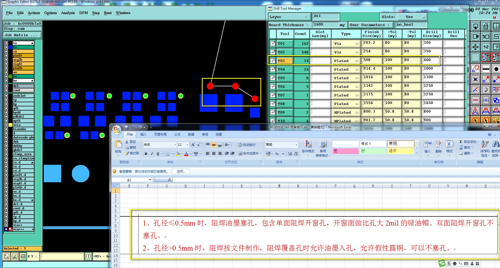
Task: Toggle visibility checkbox of layer 'to'
Action: click(x=6, y=43)
